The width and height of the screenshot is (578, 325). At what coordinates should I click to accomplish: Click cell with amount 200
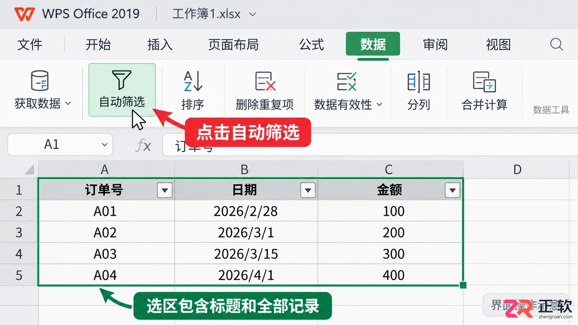coord(390,232)
